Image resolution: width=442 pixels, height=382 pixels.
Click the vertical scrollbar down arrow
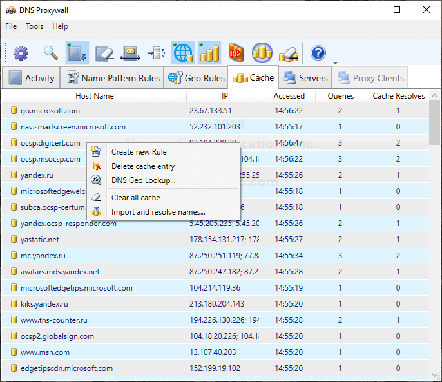pos(435,376)
